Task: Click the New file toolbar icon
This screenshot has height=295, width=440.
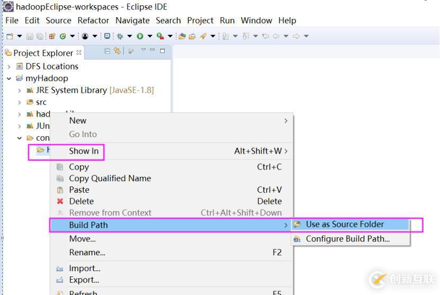Action: (x=10, y=36)
